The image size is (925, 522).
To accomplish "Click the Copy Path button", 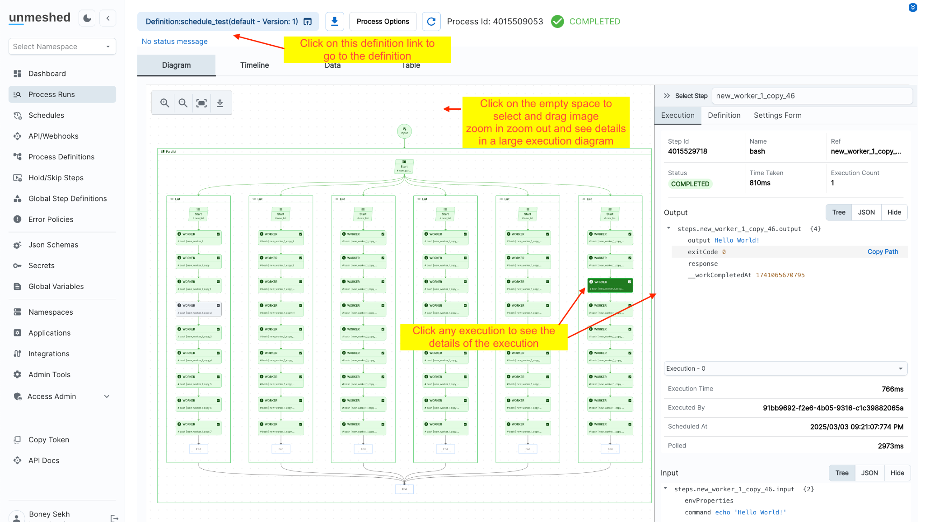I will click(x=883, y=252).
